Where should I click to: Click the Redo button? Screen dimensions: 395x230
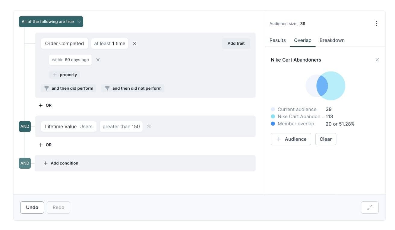pyautogui.click(x=58, y=207)
